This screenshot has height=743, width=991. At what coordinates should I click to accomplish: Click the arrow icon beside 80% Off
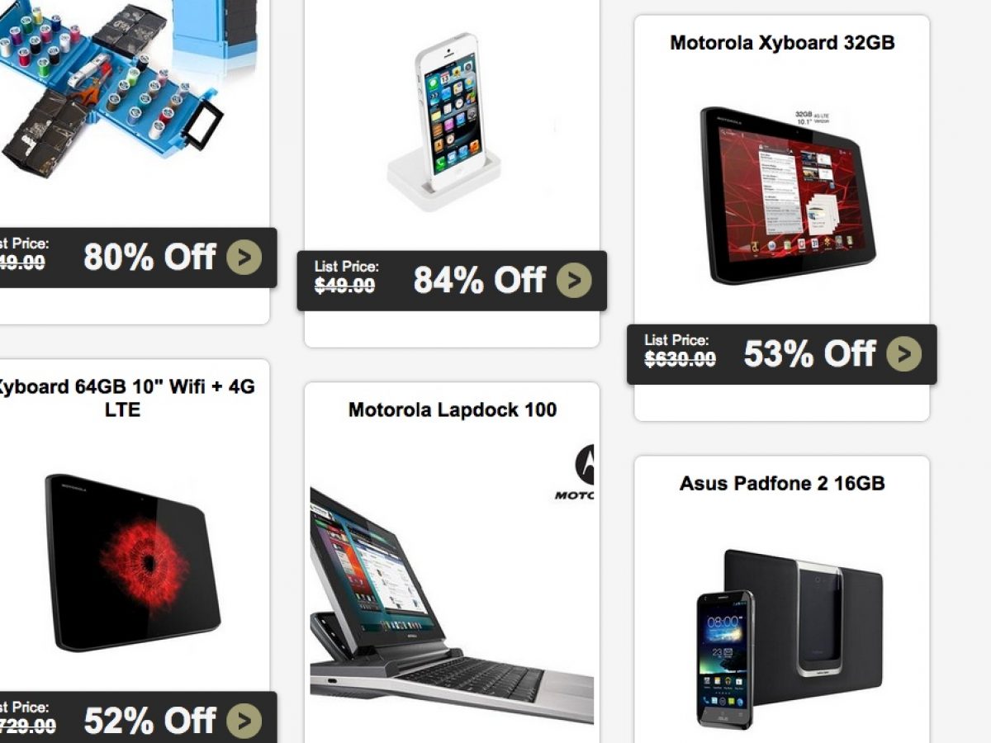click(x=244, y=258)
